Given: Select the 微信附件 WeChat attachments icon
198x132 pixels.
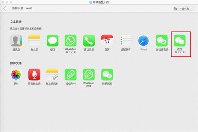Looking at the screenshot, I should coord(107,75).
